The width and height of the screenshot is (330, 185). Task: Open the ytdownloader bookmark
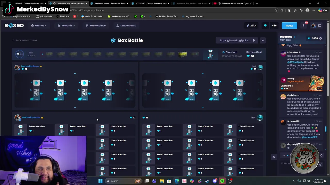[x=44, y=16]
